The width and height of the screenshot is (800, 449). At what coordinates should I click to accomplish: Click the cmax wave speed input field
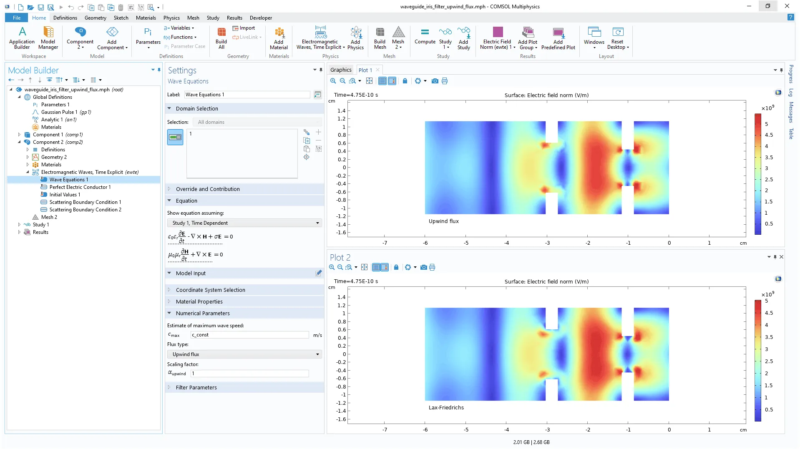(249, 335)
